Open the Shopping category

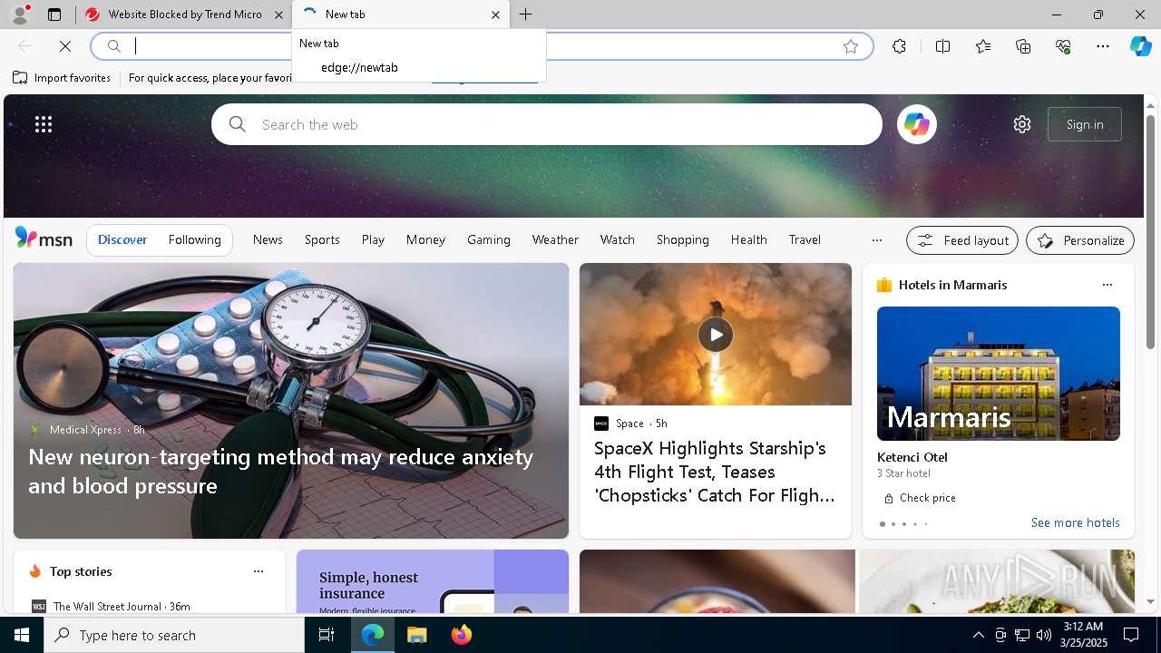click(x=683, y=239)
